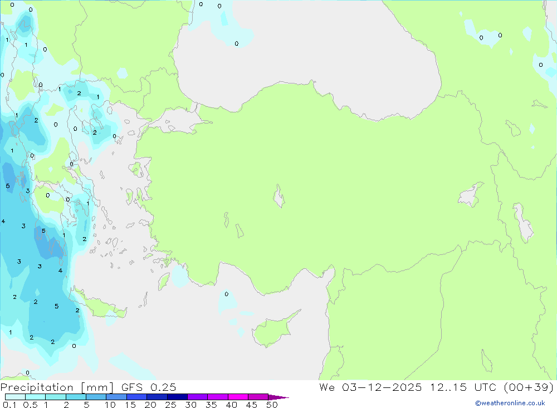Click the legend scale label '20'
557x408 pixels.
point(150,405)
